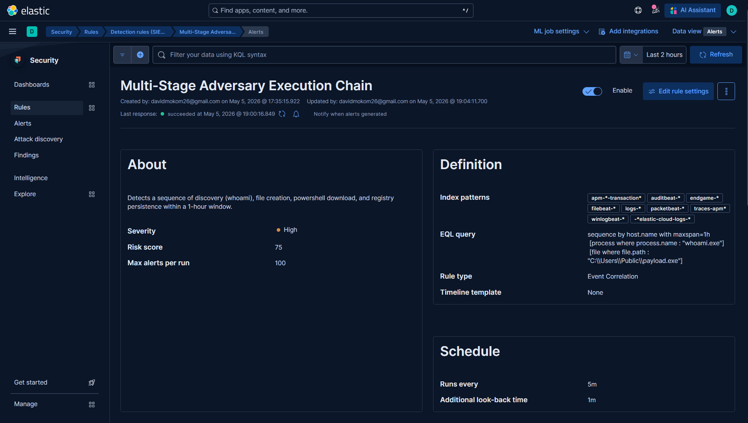Toggle the main navigation hamburger menu
This screenshot has width=748, height=423.
tap(13, 31)
